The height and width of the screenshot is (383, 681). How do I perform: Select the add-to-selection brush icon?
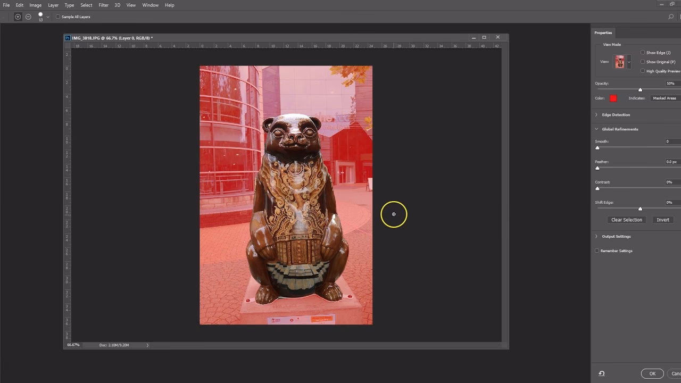click(18, 16)
